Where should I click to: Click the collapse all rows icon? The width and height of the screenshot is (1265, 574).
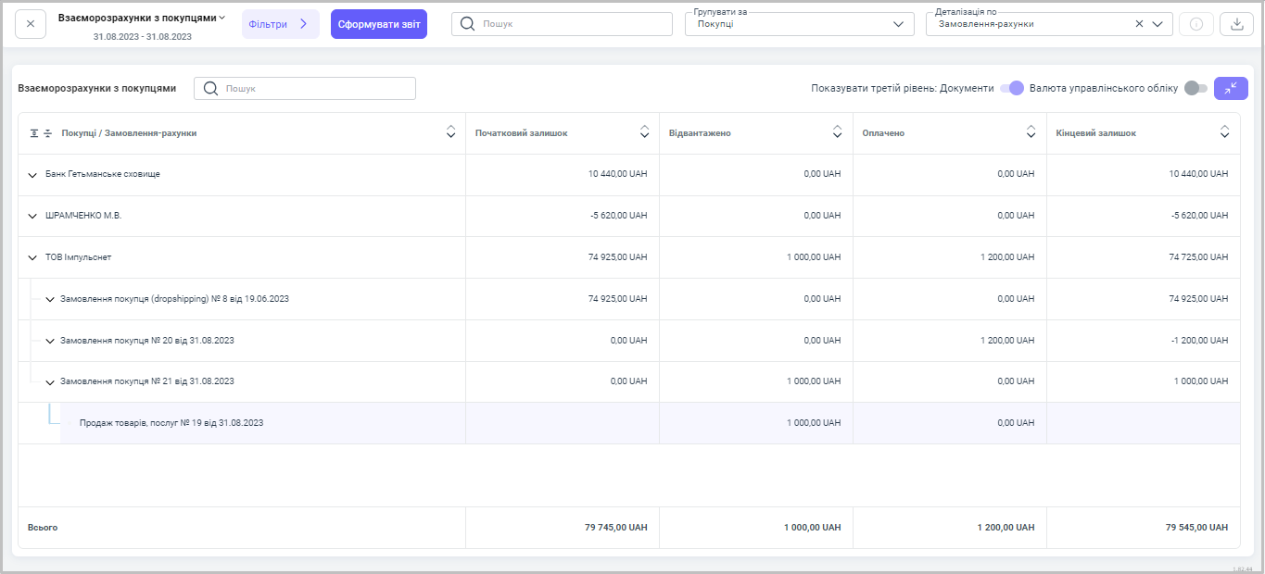47,133
